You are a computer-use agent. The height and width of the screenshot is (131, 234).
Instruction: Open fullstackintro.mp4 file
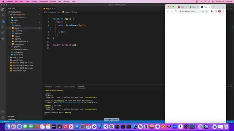19,71
